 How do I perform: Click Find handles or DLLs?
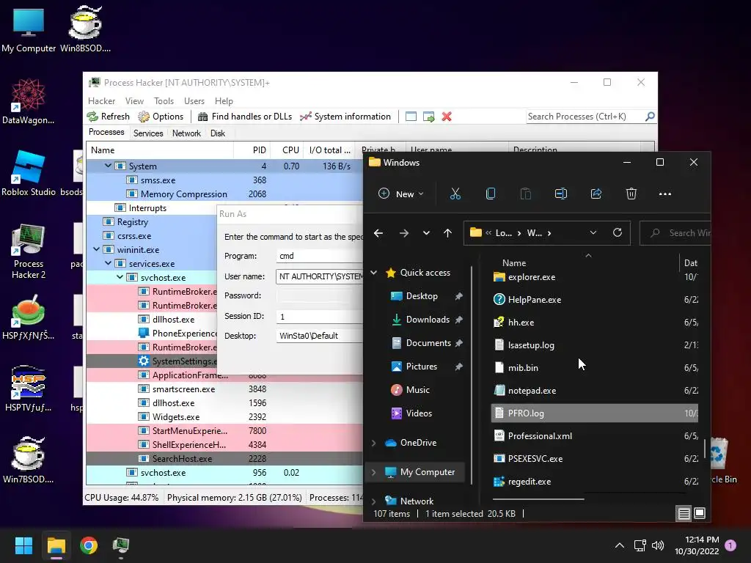(245, 117)
